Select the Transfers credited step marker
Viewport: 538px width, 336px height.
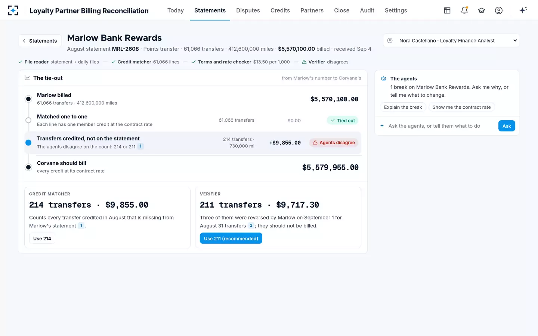[x=28, y=143]
